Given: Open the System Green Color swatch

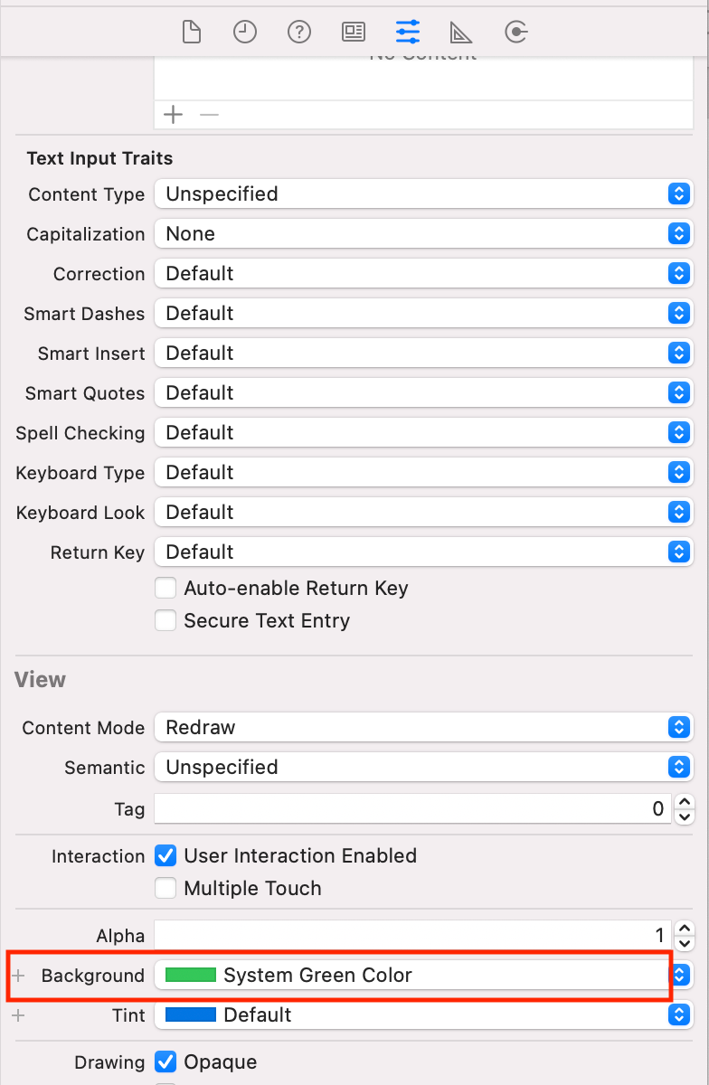Looking at the screenshot, I should (x=190, y=975).
